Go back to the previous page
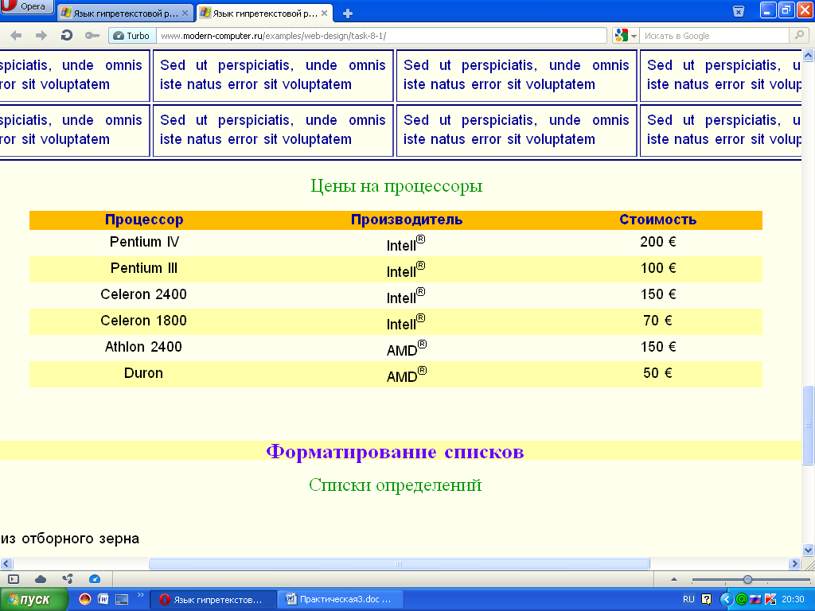 (x=16, y=35)
